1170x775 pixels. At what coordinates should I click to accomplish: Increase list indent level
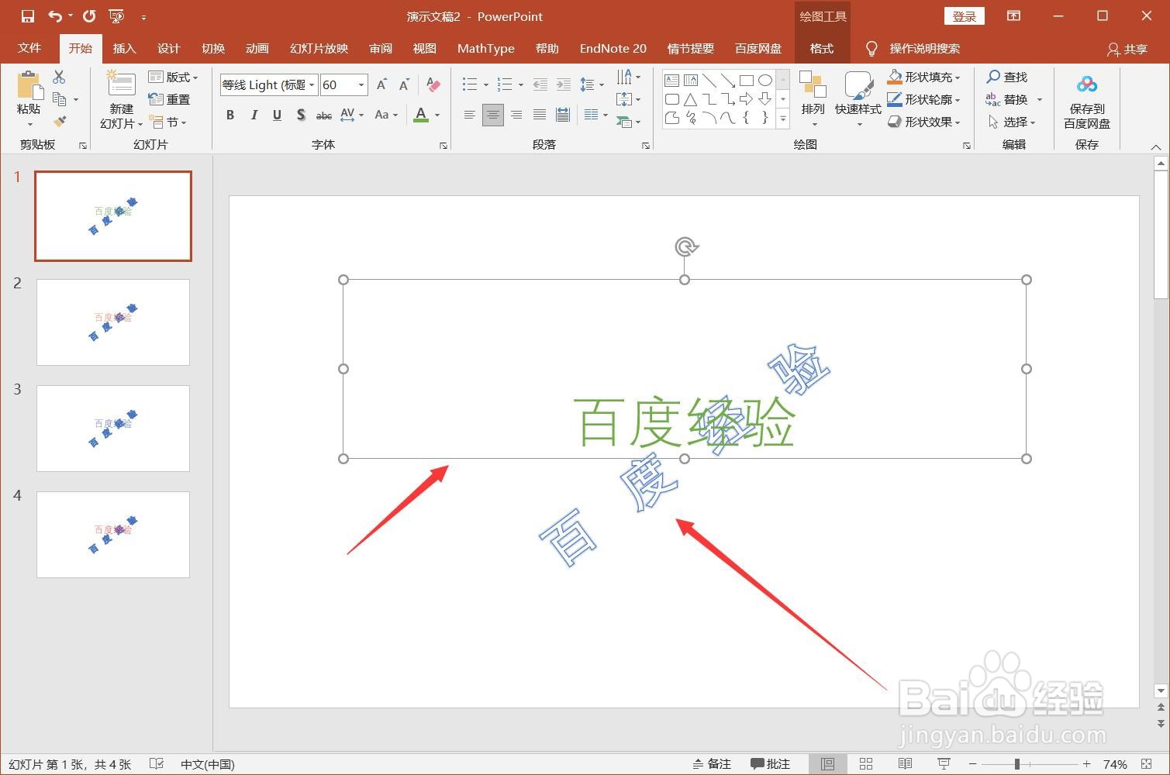(564, 84)
